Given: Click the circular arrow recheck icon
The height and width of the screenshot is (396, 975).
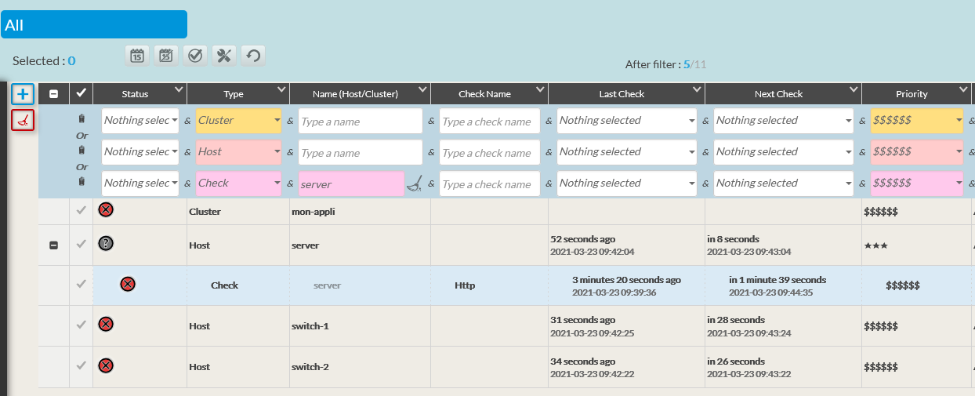Looking at the screenshot, I should 252,55.
